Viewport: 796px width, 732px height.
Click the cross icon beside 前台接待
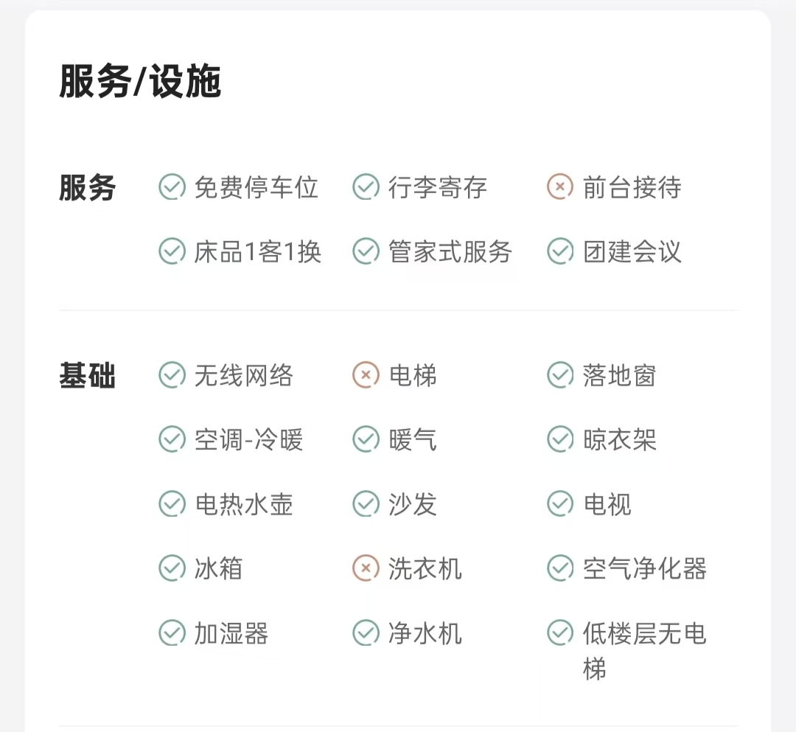click(x=560, y=187)
